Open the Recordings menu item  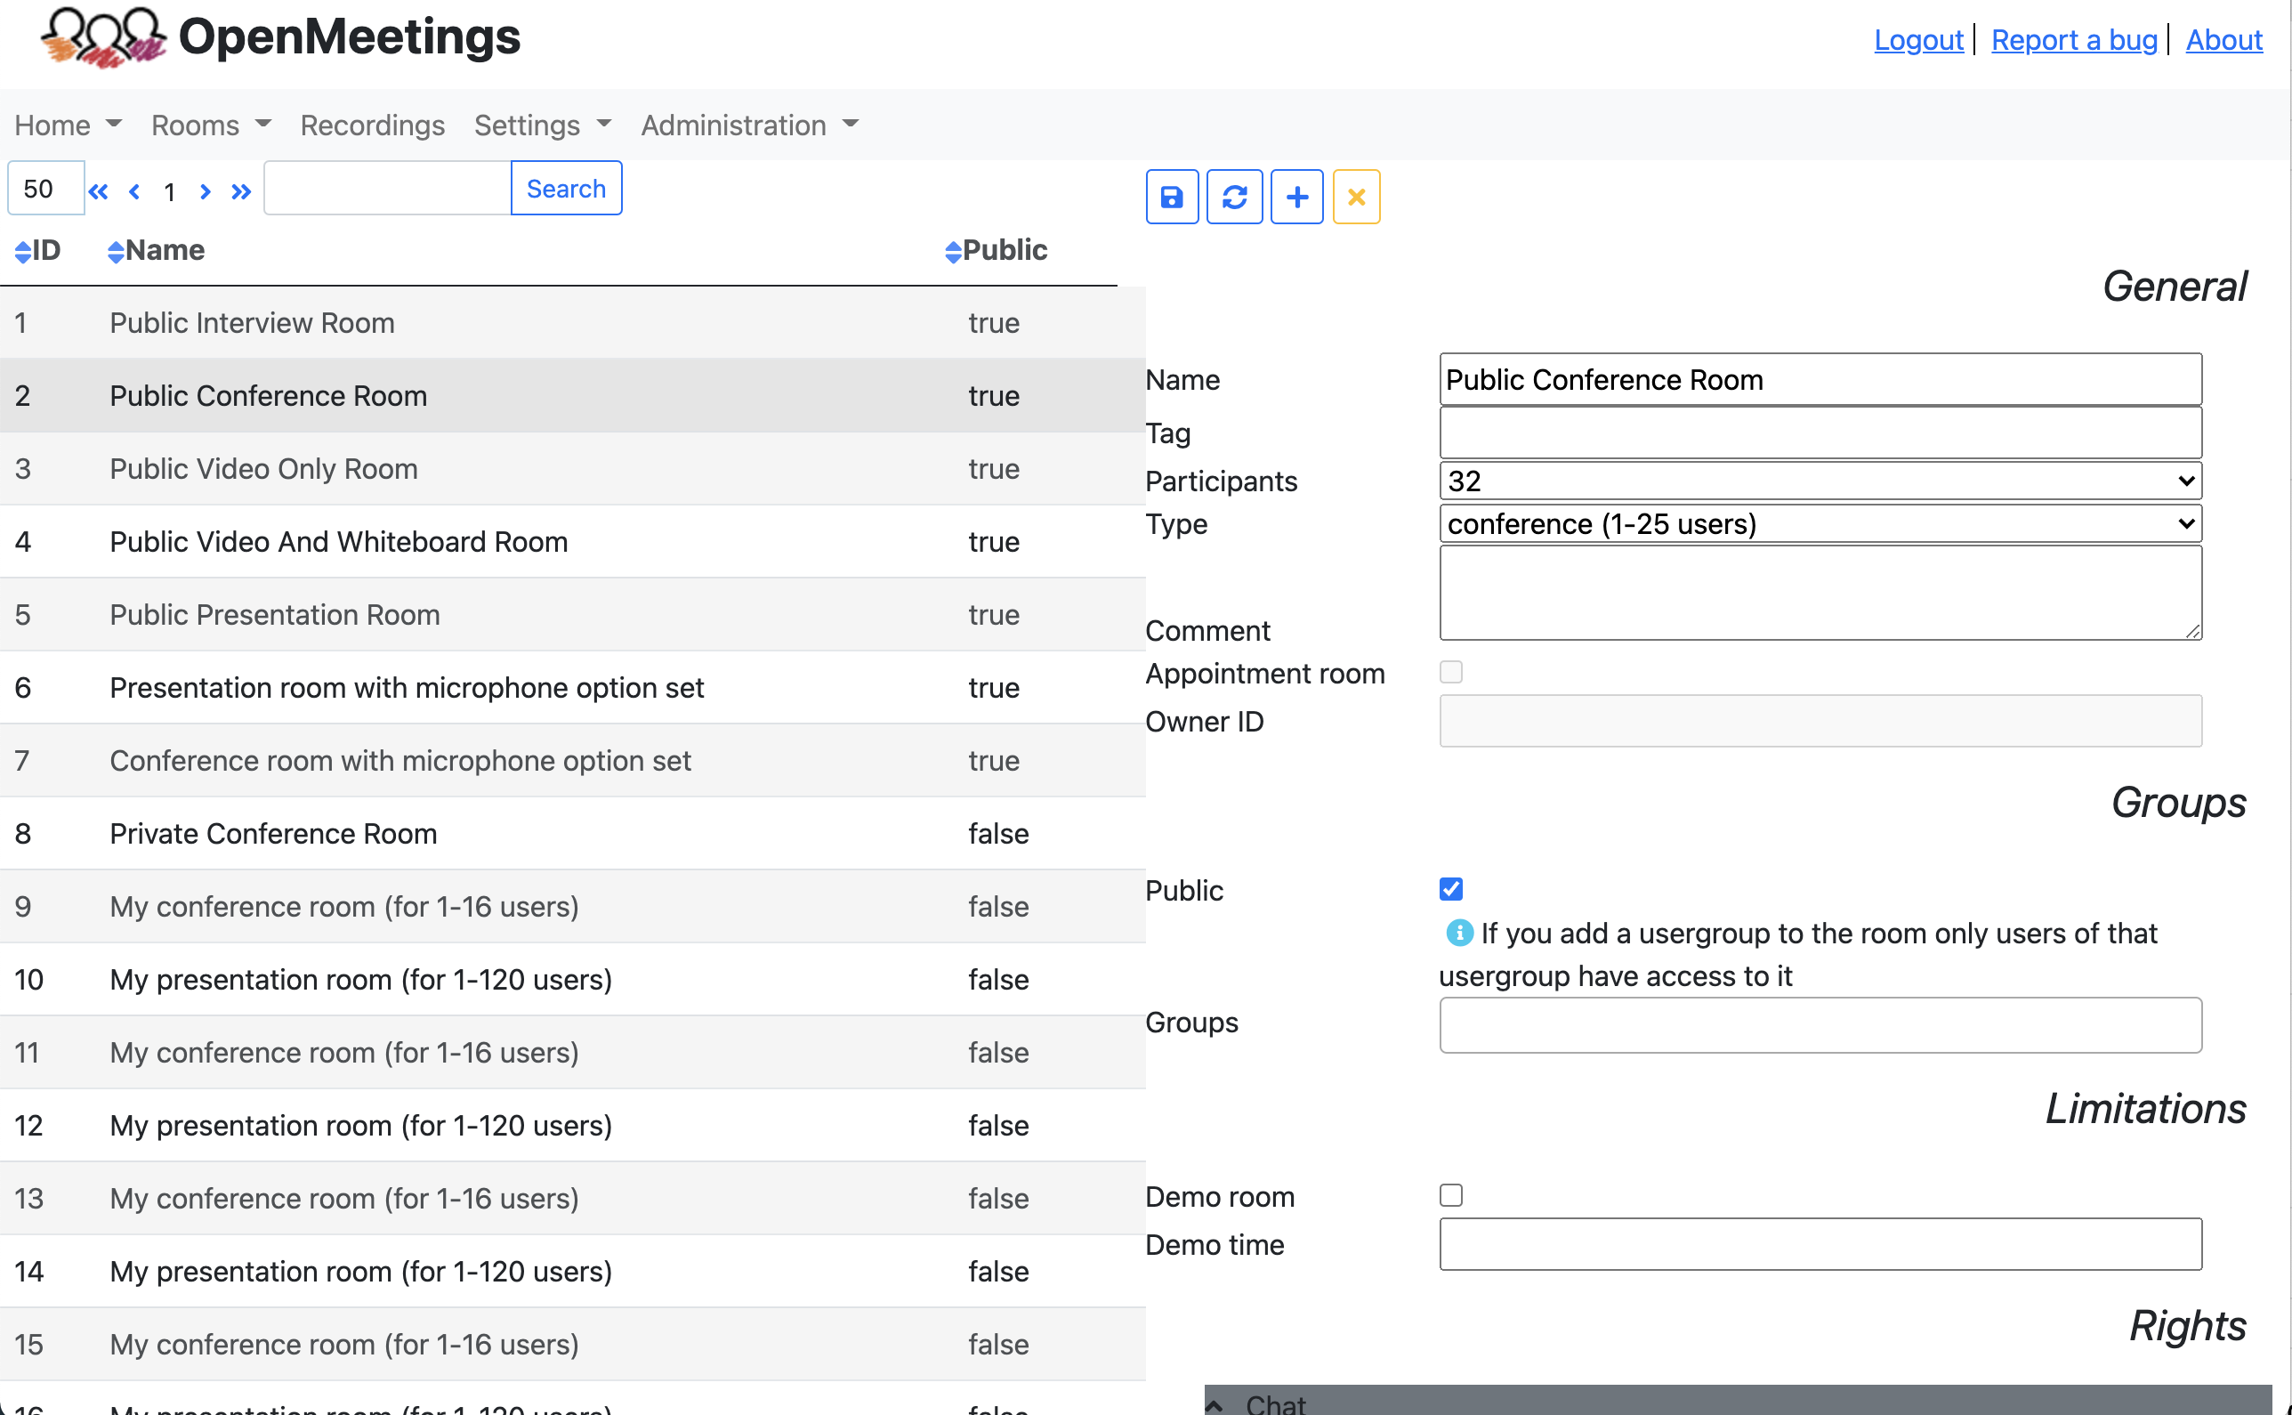[372, 125]
